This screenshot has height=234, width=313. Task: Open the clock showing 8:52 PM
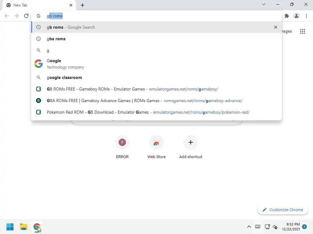point(291,227)
